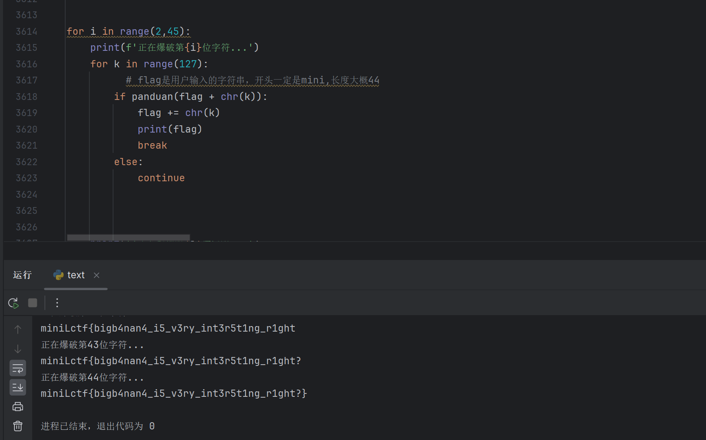Click the editor horizontal scrollbar
706x440 pixels.
coord(128,238)
